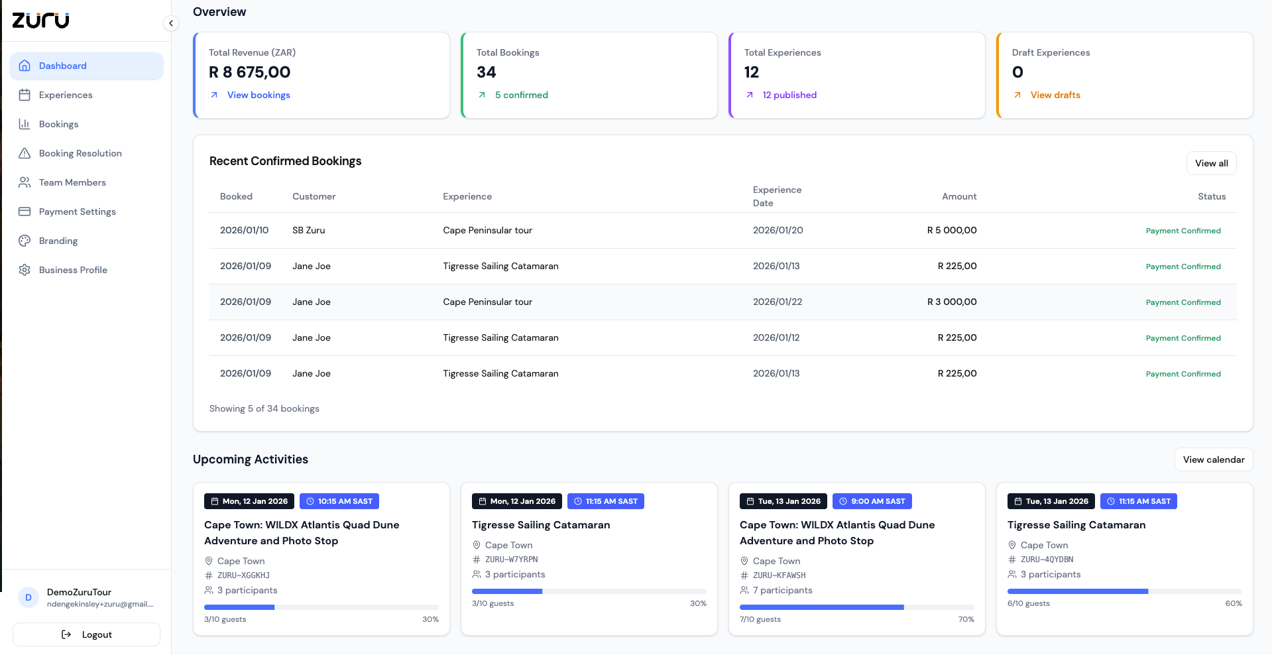Follow the View drafts link
The height and width of the screenshot is (655, 1272).
coord(1055,95)
